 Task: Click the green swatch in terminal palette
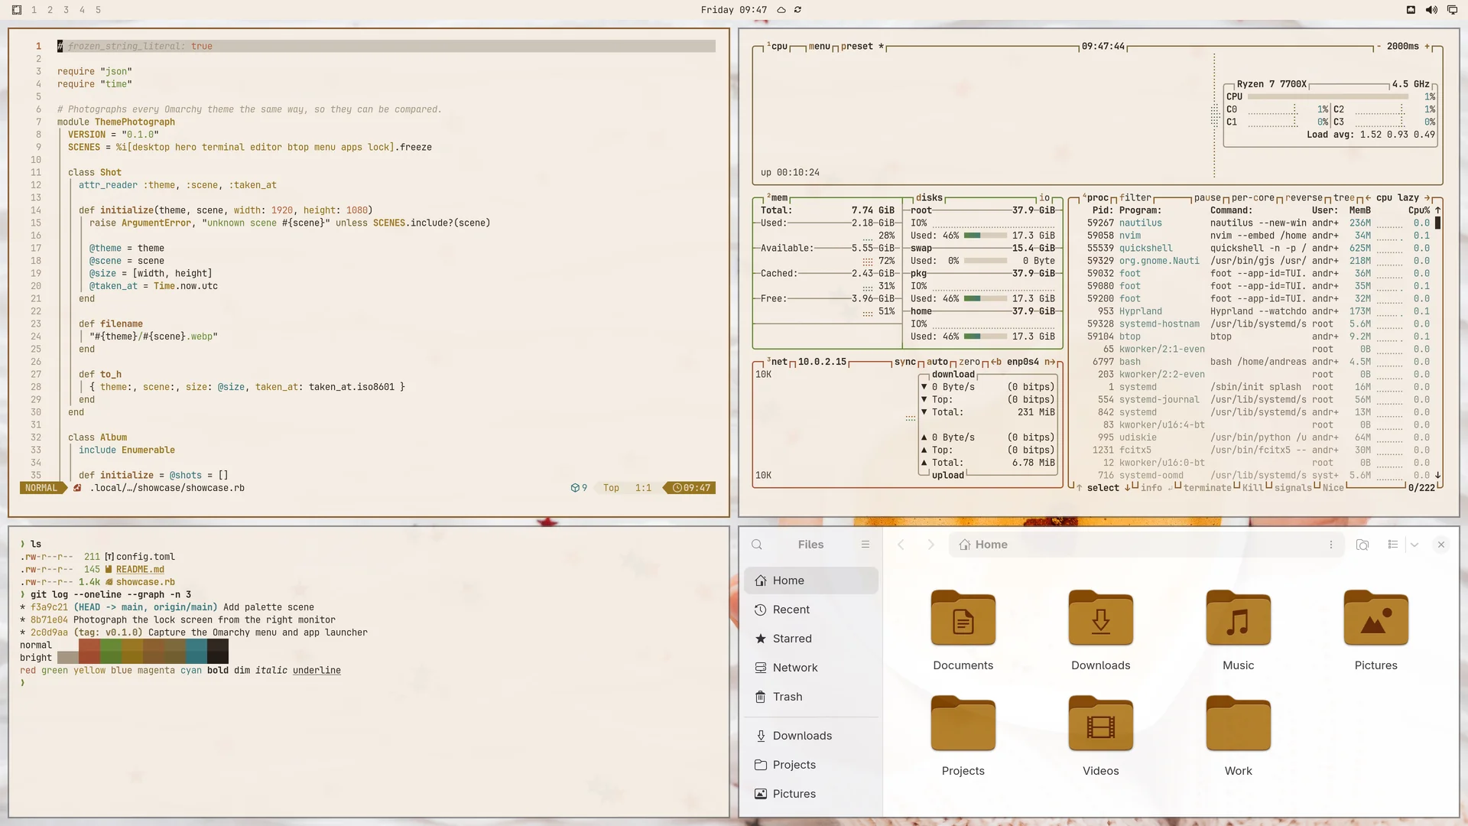coord(111,652)
